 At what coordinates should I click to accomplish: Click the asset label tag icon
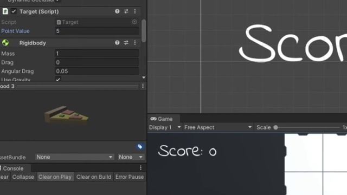pyautogui.click(x=140, y=147)
